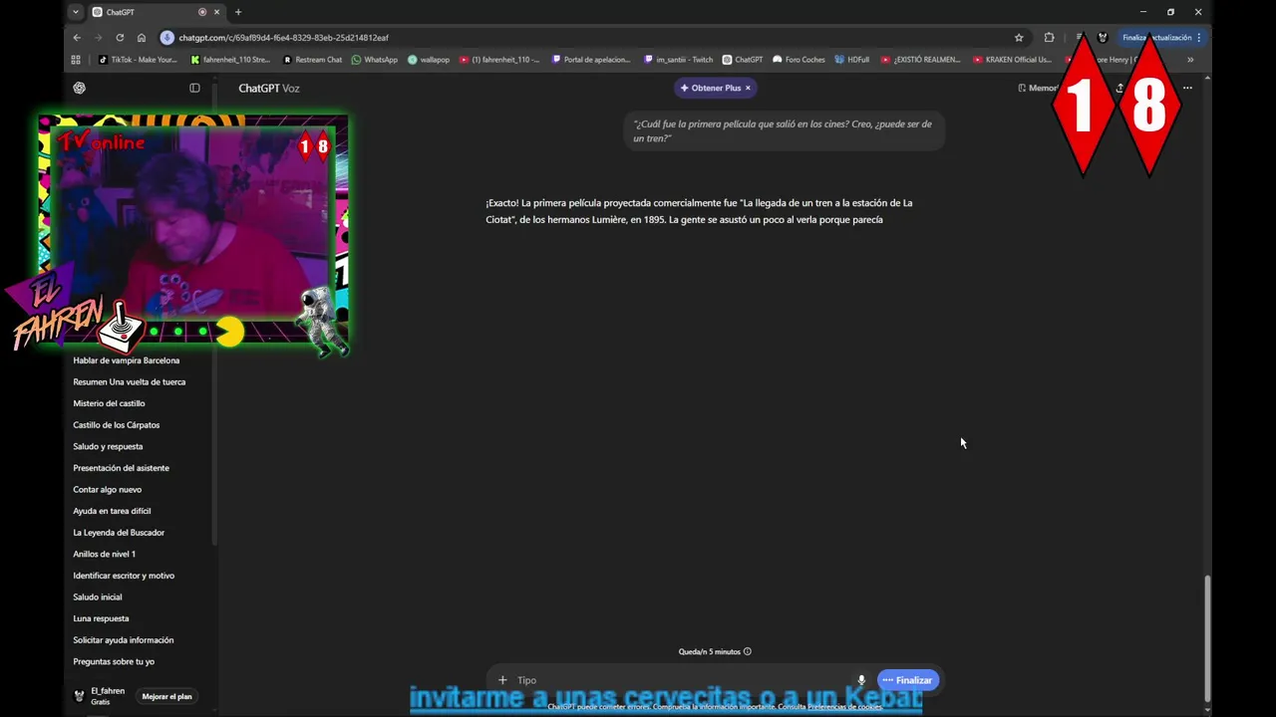This screenshot has height=717, width=1276.
Task: Open chat Anillos de nivel 1
Action: 104,554
